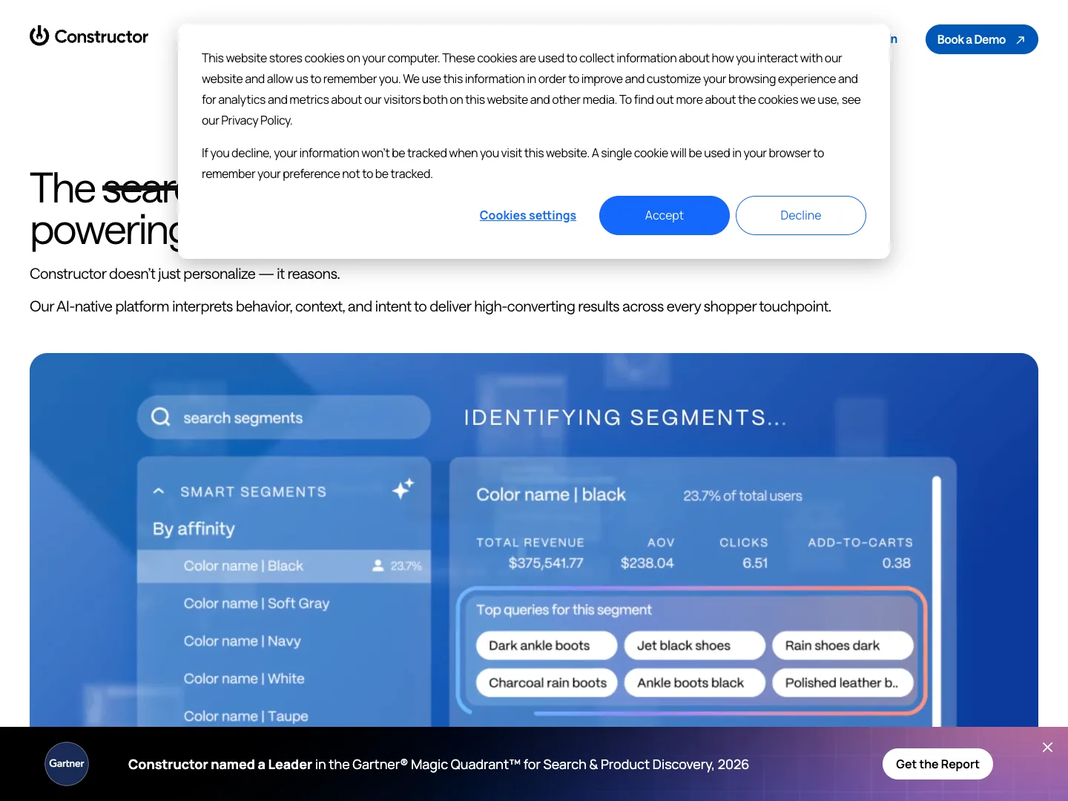Click the segment panel vertical scrollbar
Screen dimensions: 1068x801
pyautogui.click(x=937, y=601)
